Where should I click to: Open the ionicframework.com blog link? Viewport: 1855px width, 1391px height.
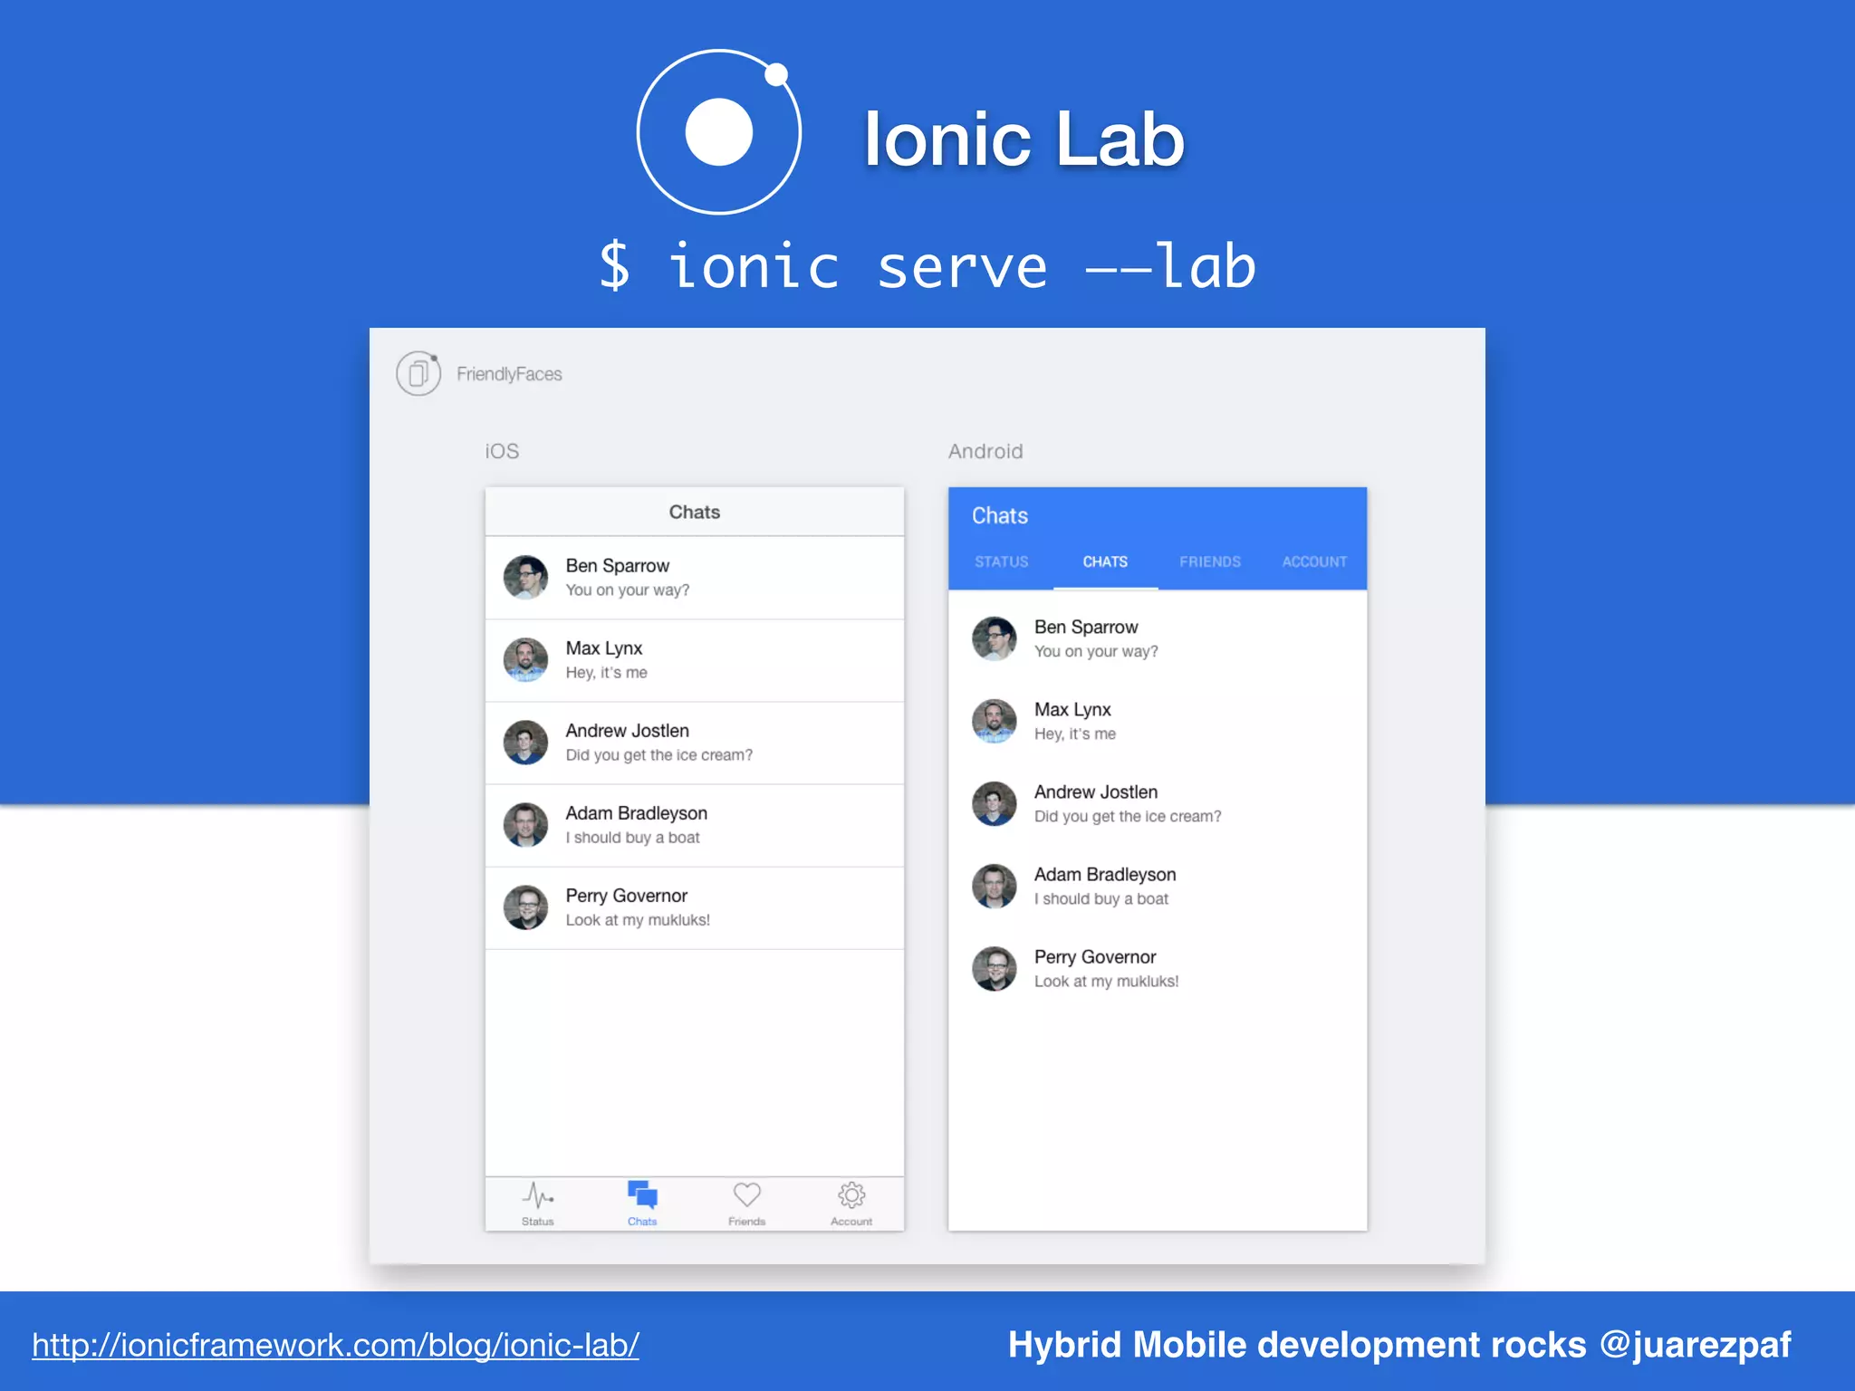336,1345
